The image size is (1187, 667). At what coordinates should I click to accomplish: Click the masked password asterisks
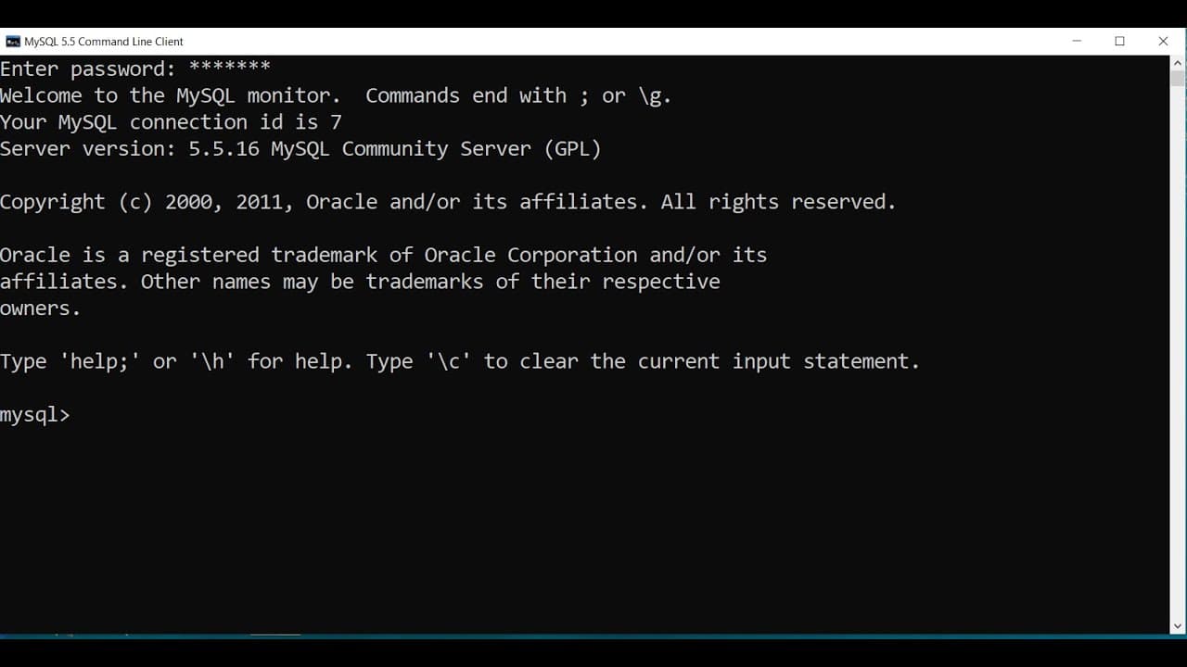229,68
